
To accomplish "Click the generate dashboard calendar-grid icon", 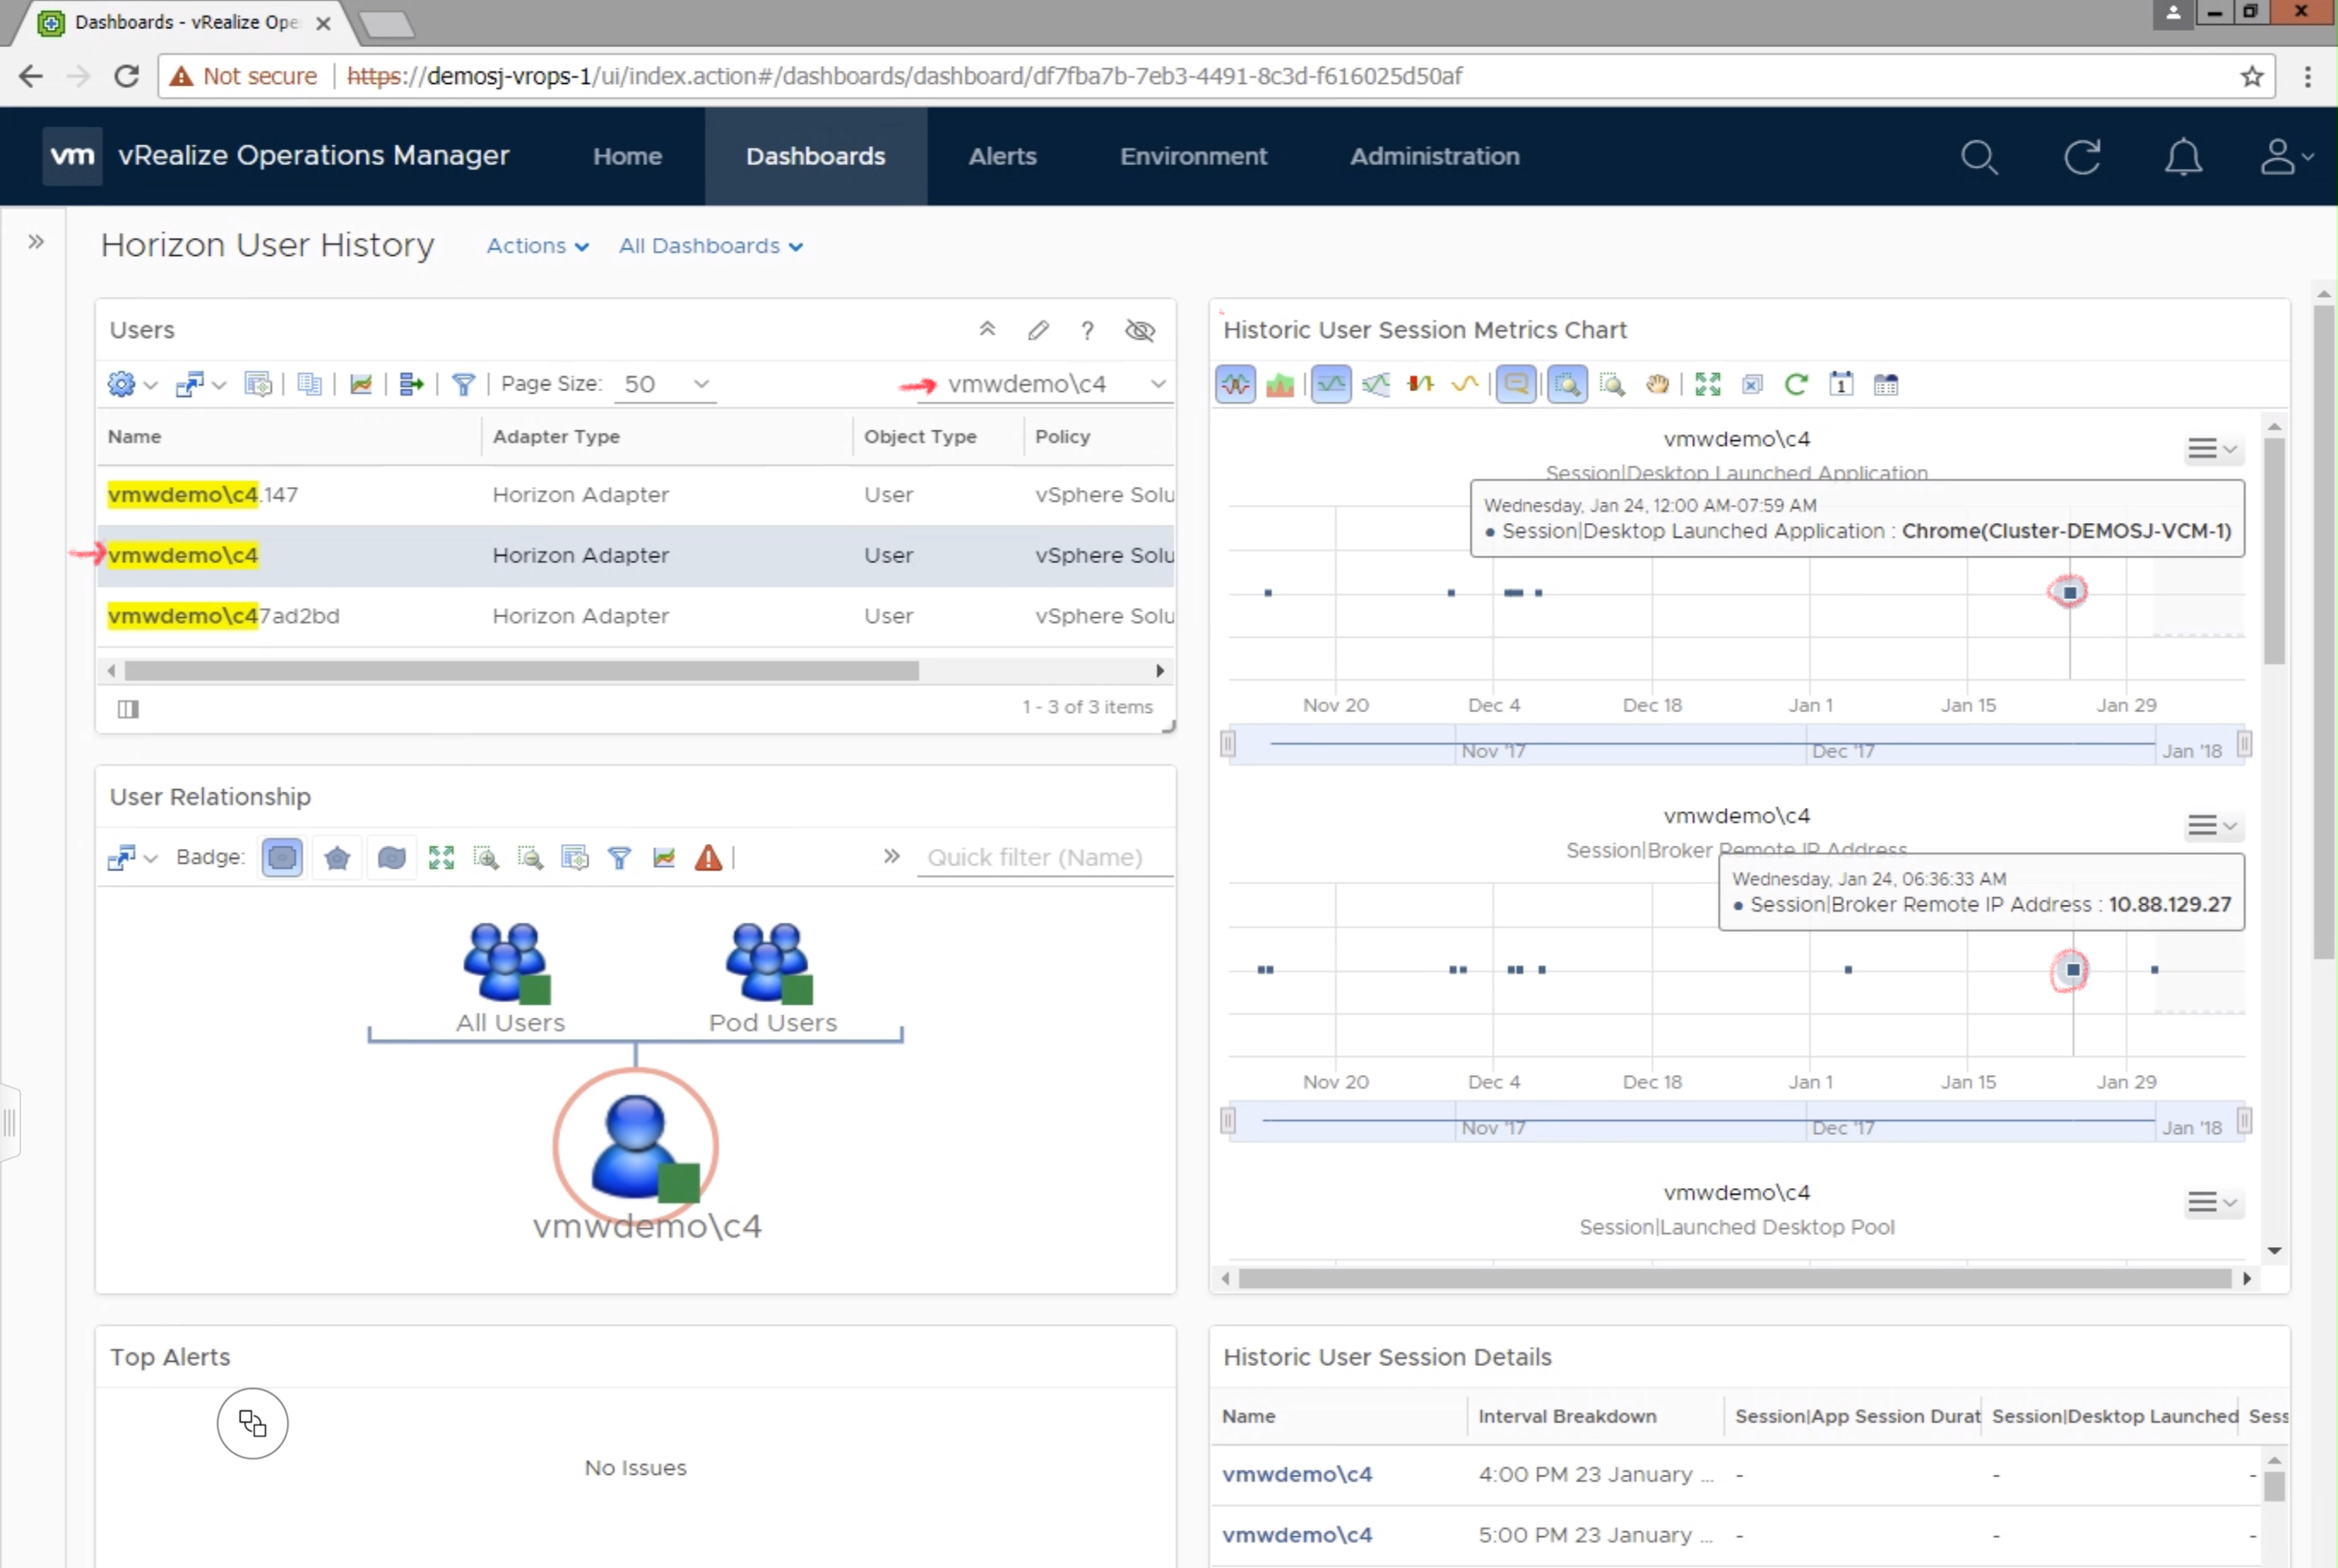I will (x=1886, y=385).
